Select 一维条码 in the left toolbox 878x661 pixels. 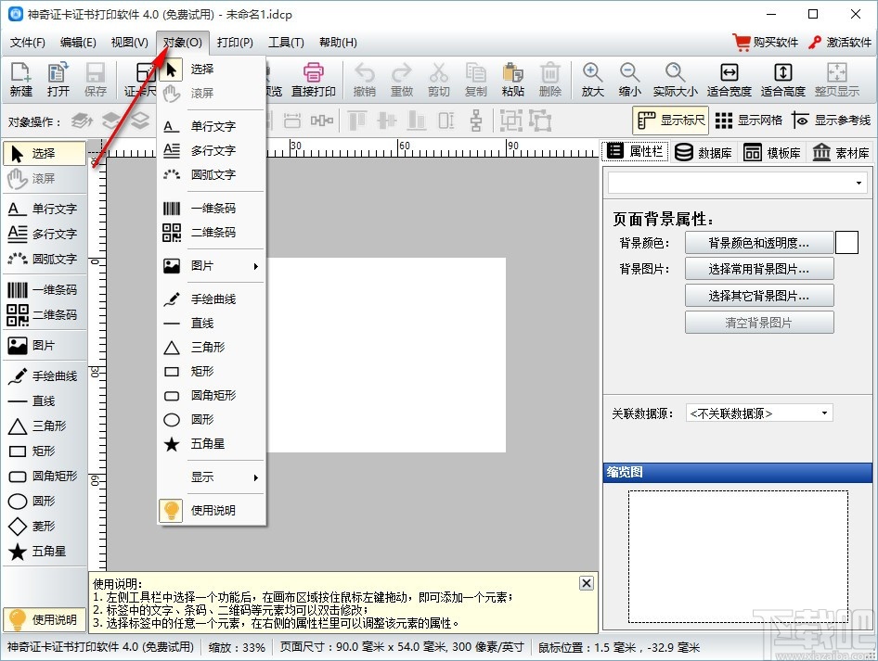(x=44, y=289)
